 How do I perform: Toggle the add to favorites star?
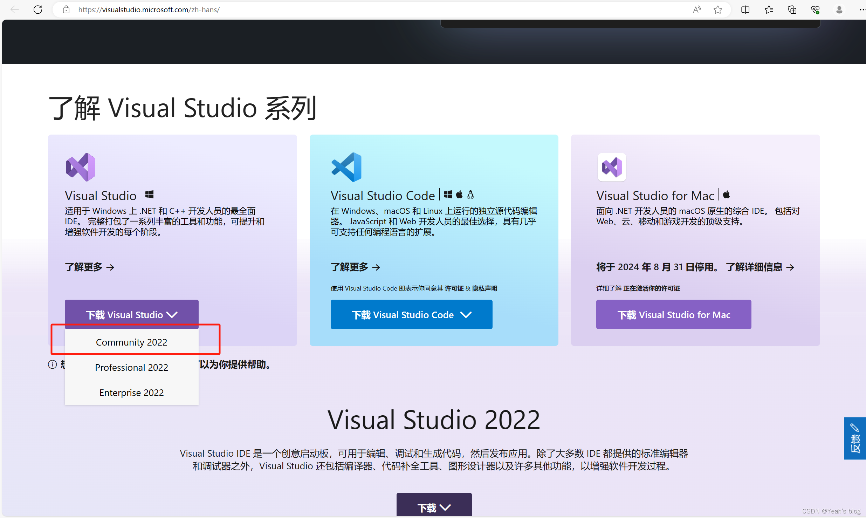pyautogui.click(x=719, y=9)
